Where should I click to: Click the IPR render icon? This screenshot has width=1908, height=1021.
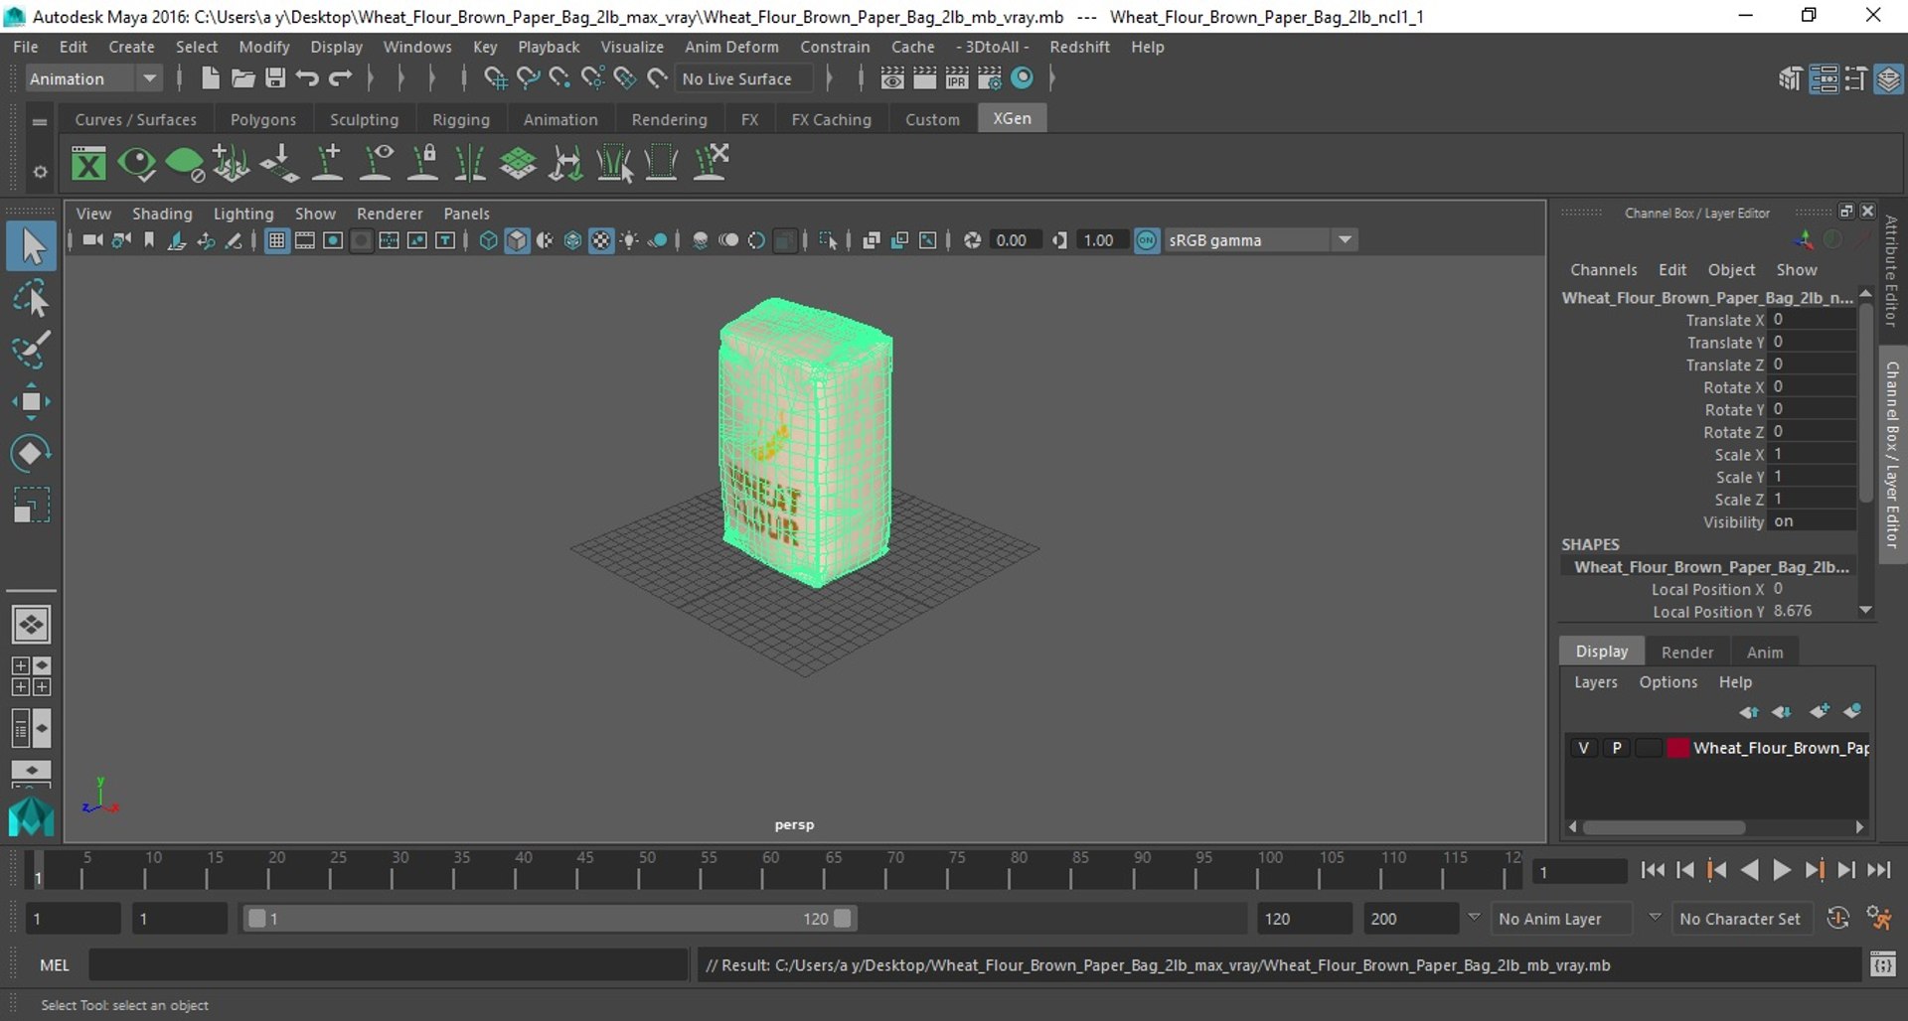[x=957, y=78]
